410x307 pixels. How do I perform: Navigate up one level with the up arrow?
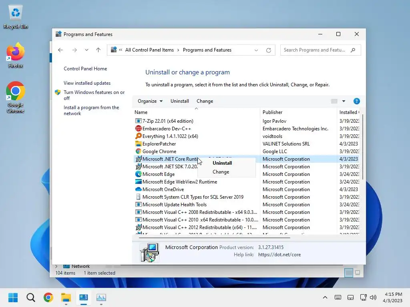pyautogui.click(x=98, y=50)
